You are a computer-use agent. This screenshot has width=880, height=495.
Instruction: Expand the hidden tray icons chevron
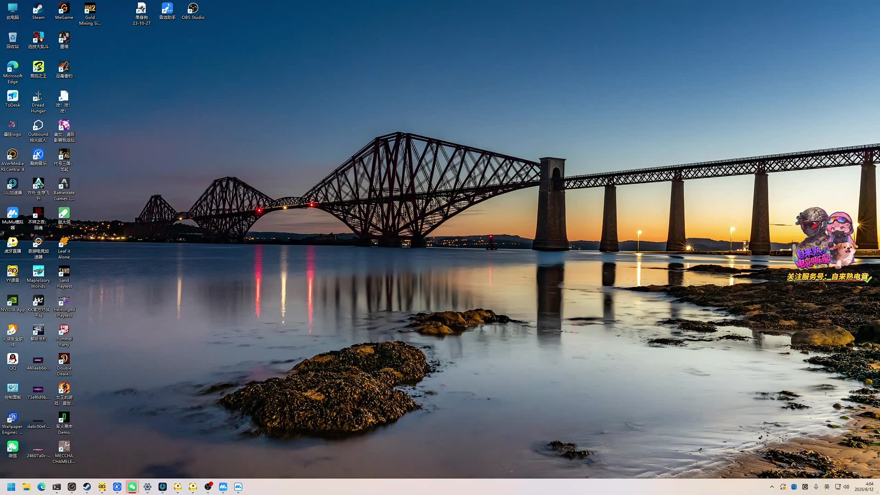772,487
